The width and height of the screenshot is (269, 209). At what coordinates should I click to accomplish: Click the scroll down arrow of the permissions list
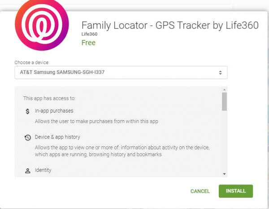pos(224,174)
